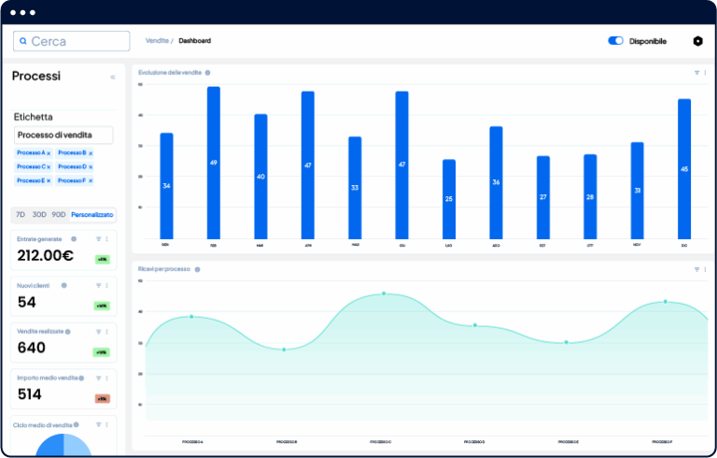Select the Personalizzato time range
The height and width of the screenshot is (458, 717).
point(91,214)
